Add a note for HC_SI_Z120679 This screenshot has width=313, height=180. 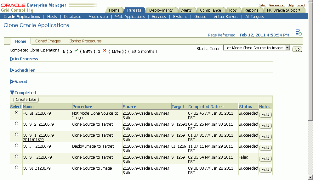point(265,114)
